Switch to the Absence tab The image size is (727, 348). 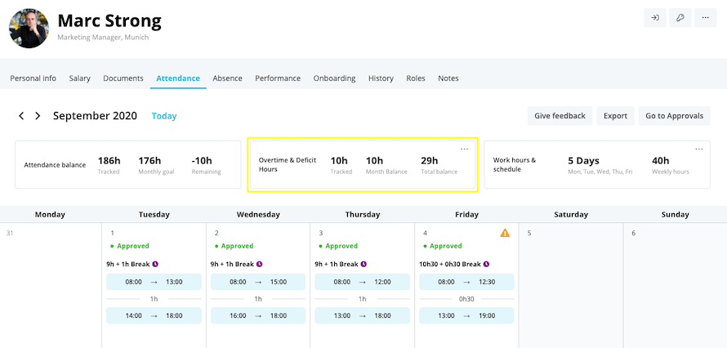click(x=227, y=78)
